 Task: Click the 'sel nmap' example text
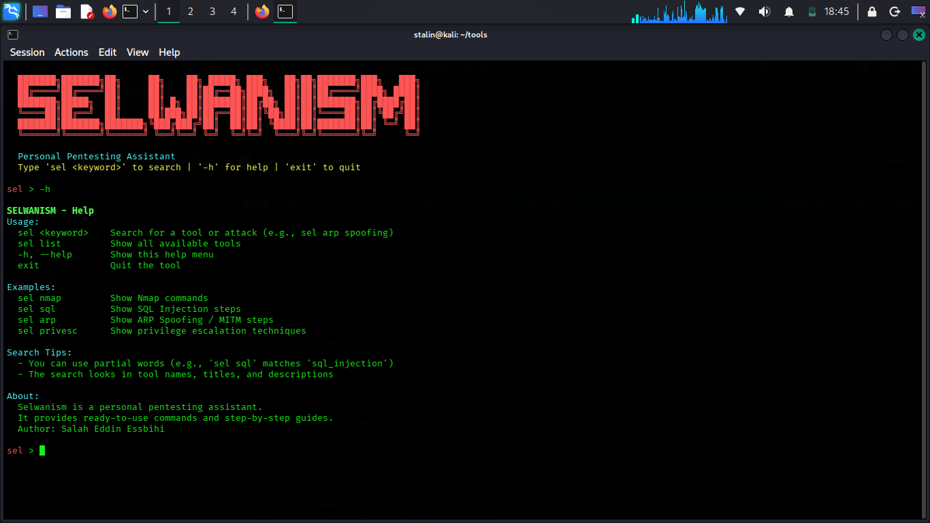click(x=39, y=298)
